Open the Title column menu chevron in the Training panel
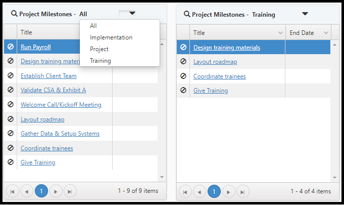The width and height of the screenshot is (344, 205). point(280,33)
